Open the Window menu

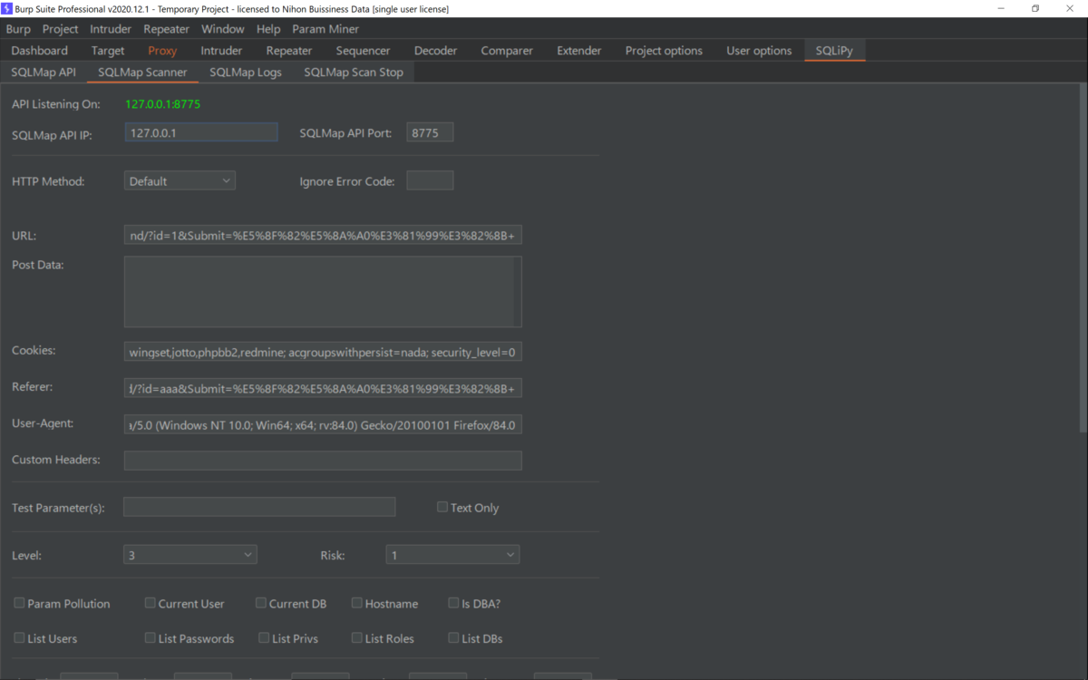coord(223,29)
